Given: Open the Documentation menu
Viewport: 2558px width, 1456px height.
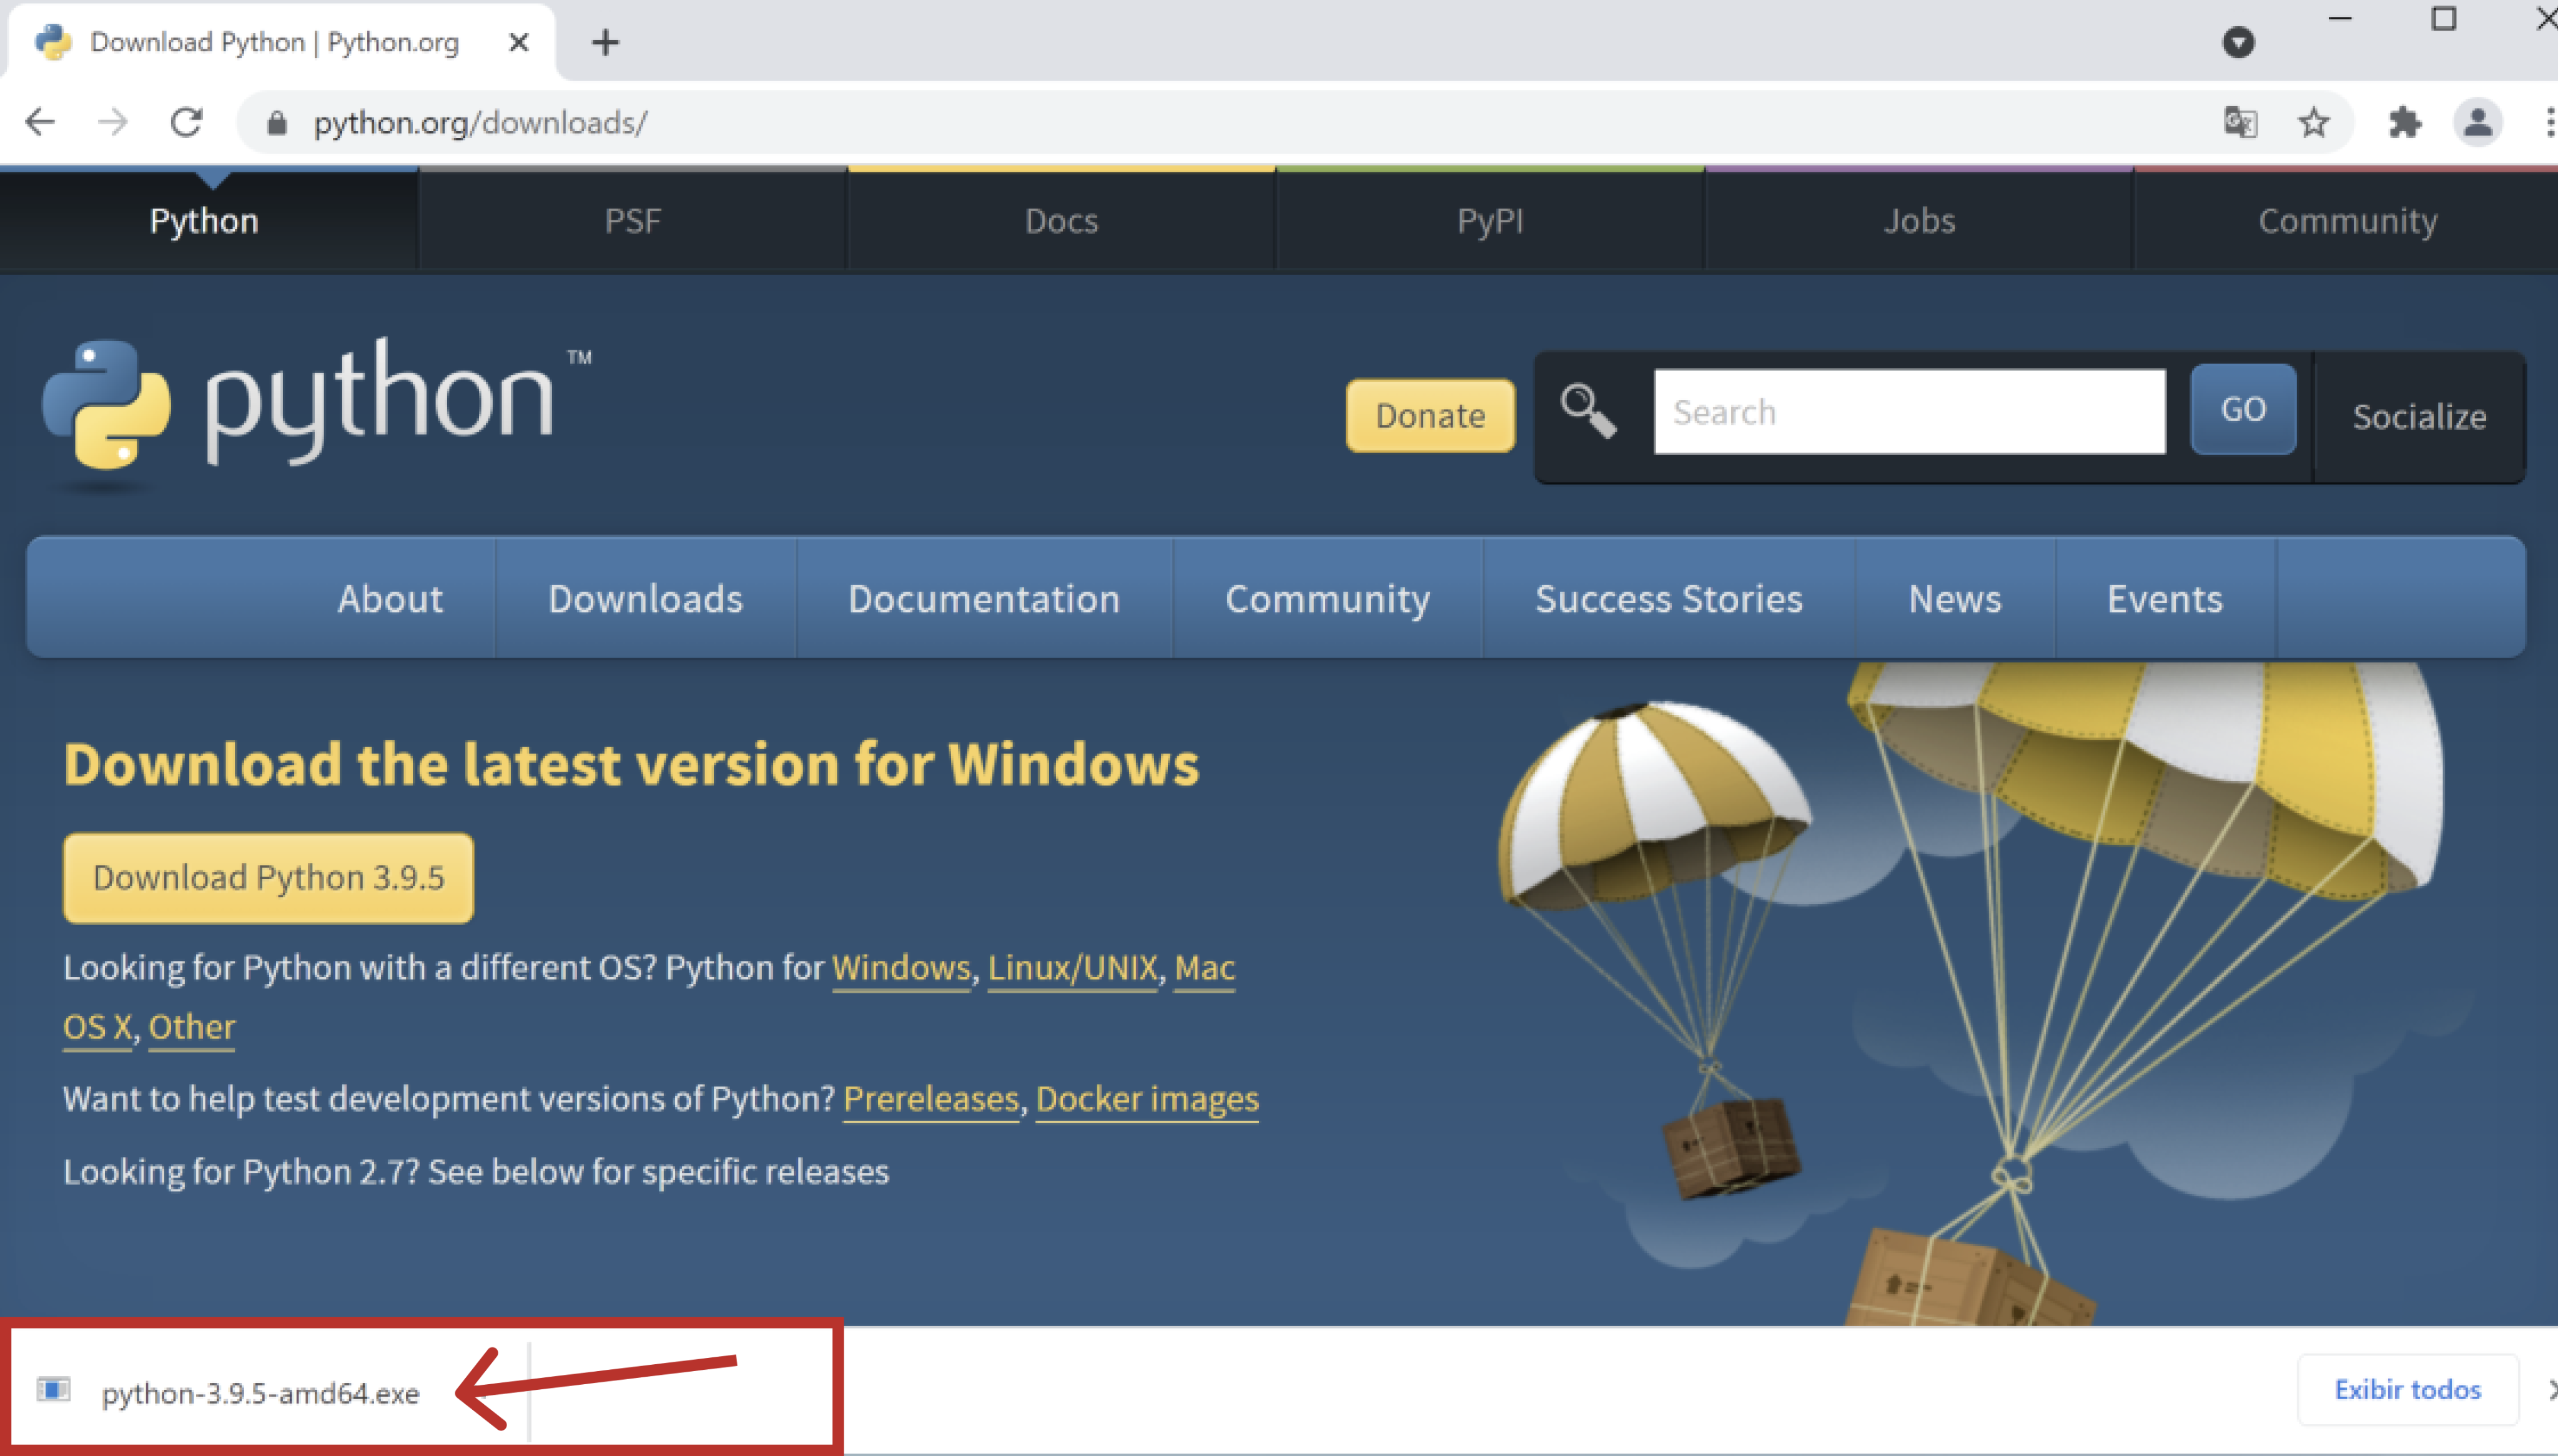Looking at the screenshot, I should pyautogui.click(x=983, y=598).
